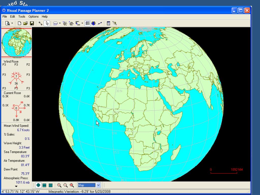This screenshot has width=260, height=195.
Task: Click the coordinates readout in status bar
Action: point(21,192)
